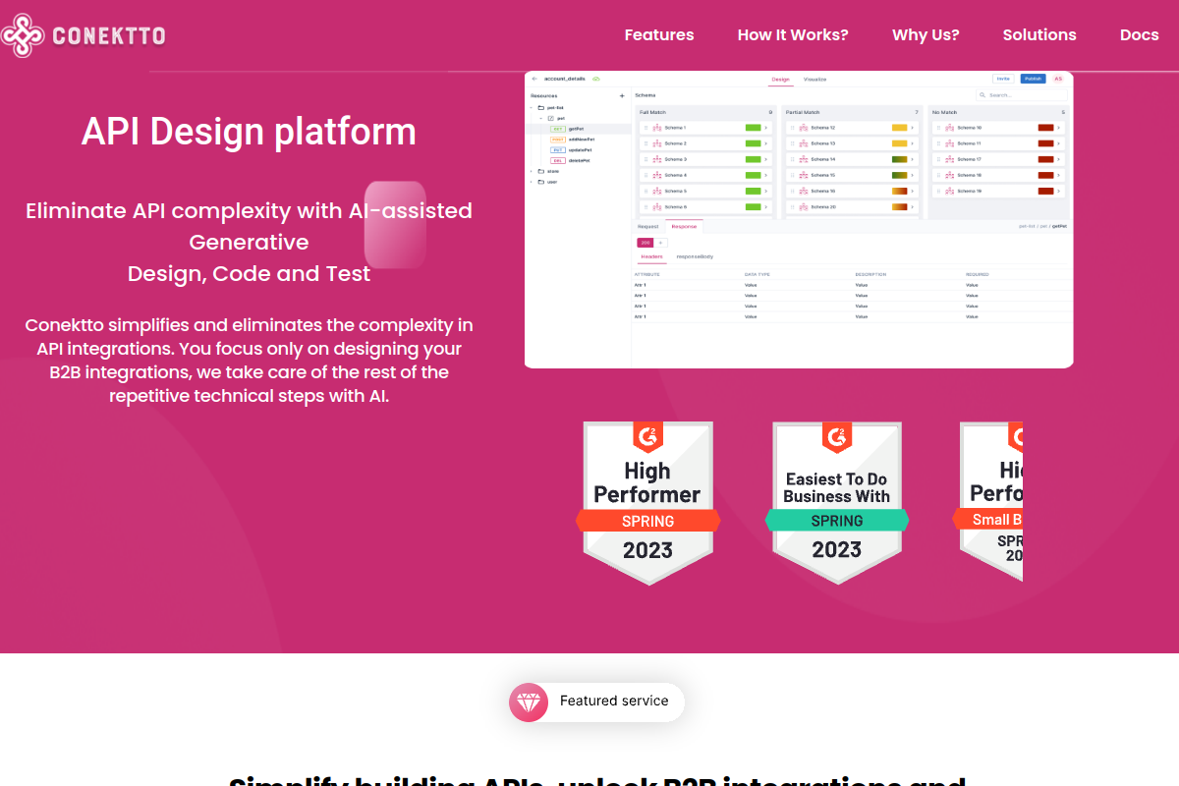Image resolution: width=1179 pixels, height=786 pixels.
Task: Select the GET getPet operation
Action: pyautogui.click(x=578, y=129)
